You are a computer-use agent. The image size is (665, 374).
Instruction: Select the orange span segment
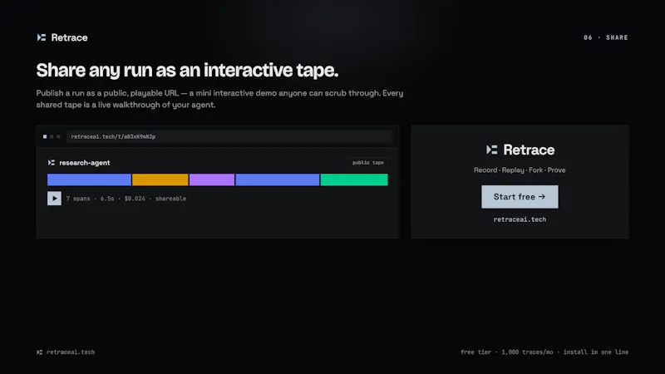tap(160, 180)
